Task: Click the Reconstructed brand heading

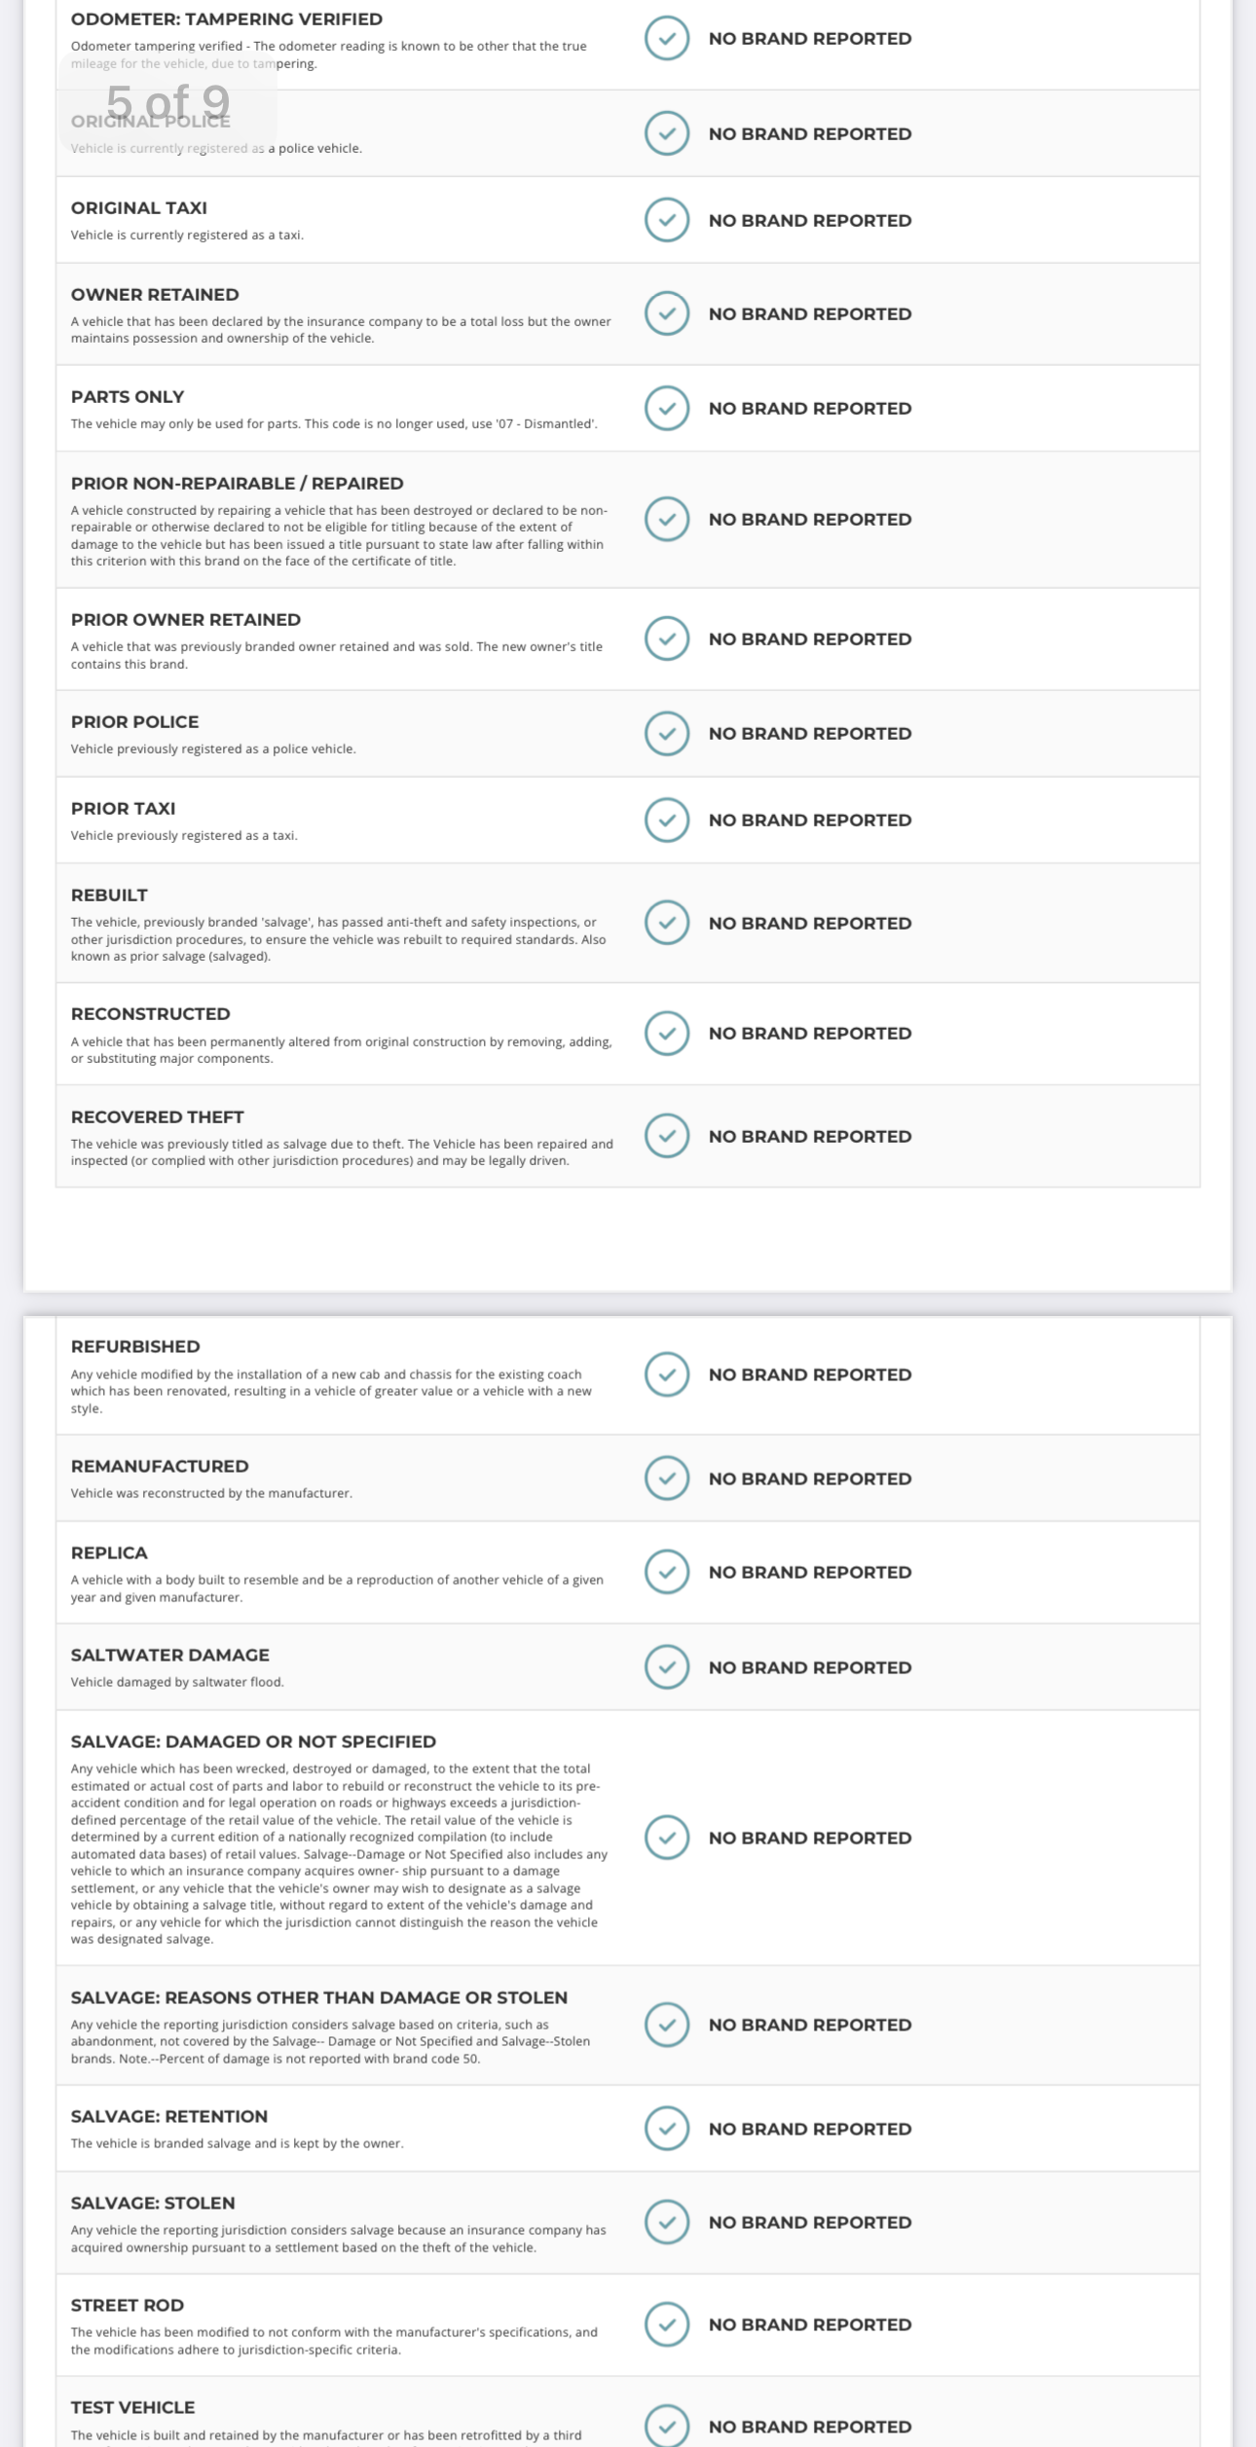Action: coord(151,1014)
